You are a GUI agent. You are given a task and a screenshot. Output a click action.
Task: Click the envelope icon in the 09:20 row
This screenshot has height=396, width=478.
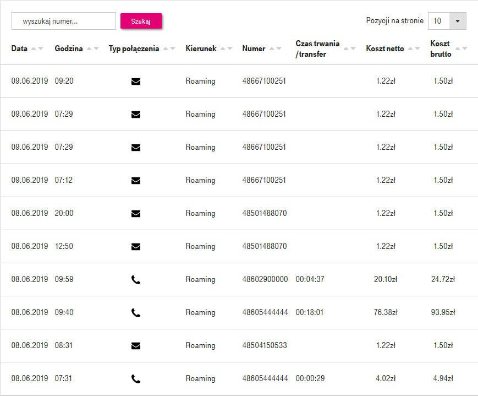tap(136, 82)
